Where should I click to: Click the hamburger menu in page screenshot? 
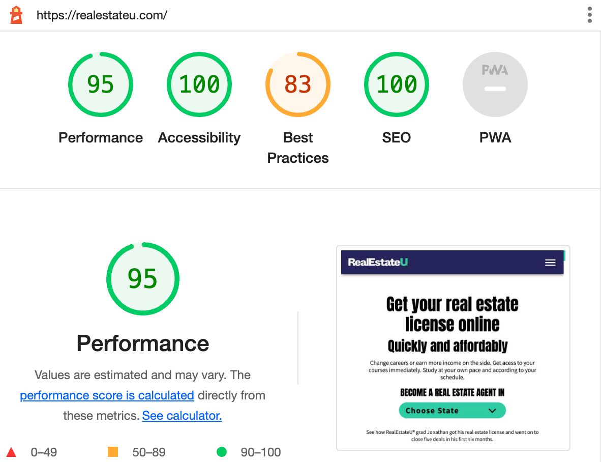550,263
